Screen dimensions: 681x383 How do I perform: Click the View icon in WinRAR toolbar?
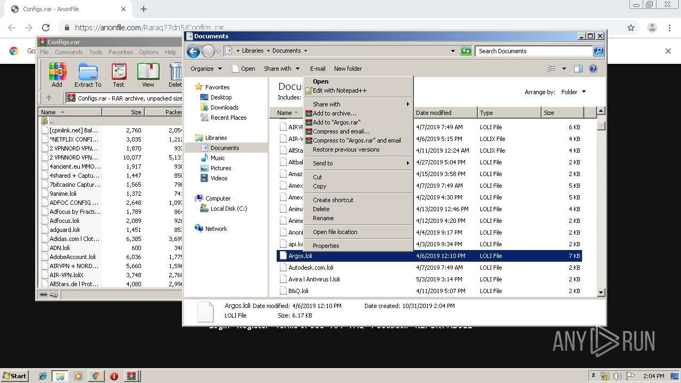[148, 75]
